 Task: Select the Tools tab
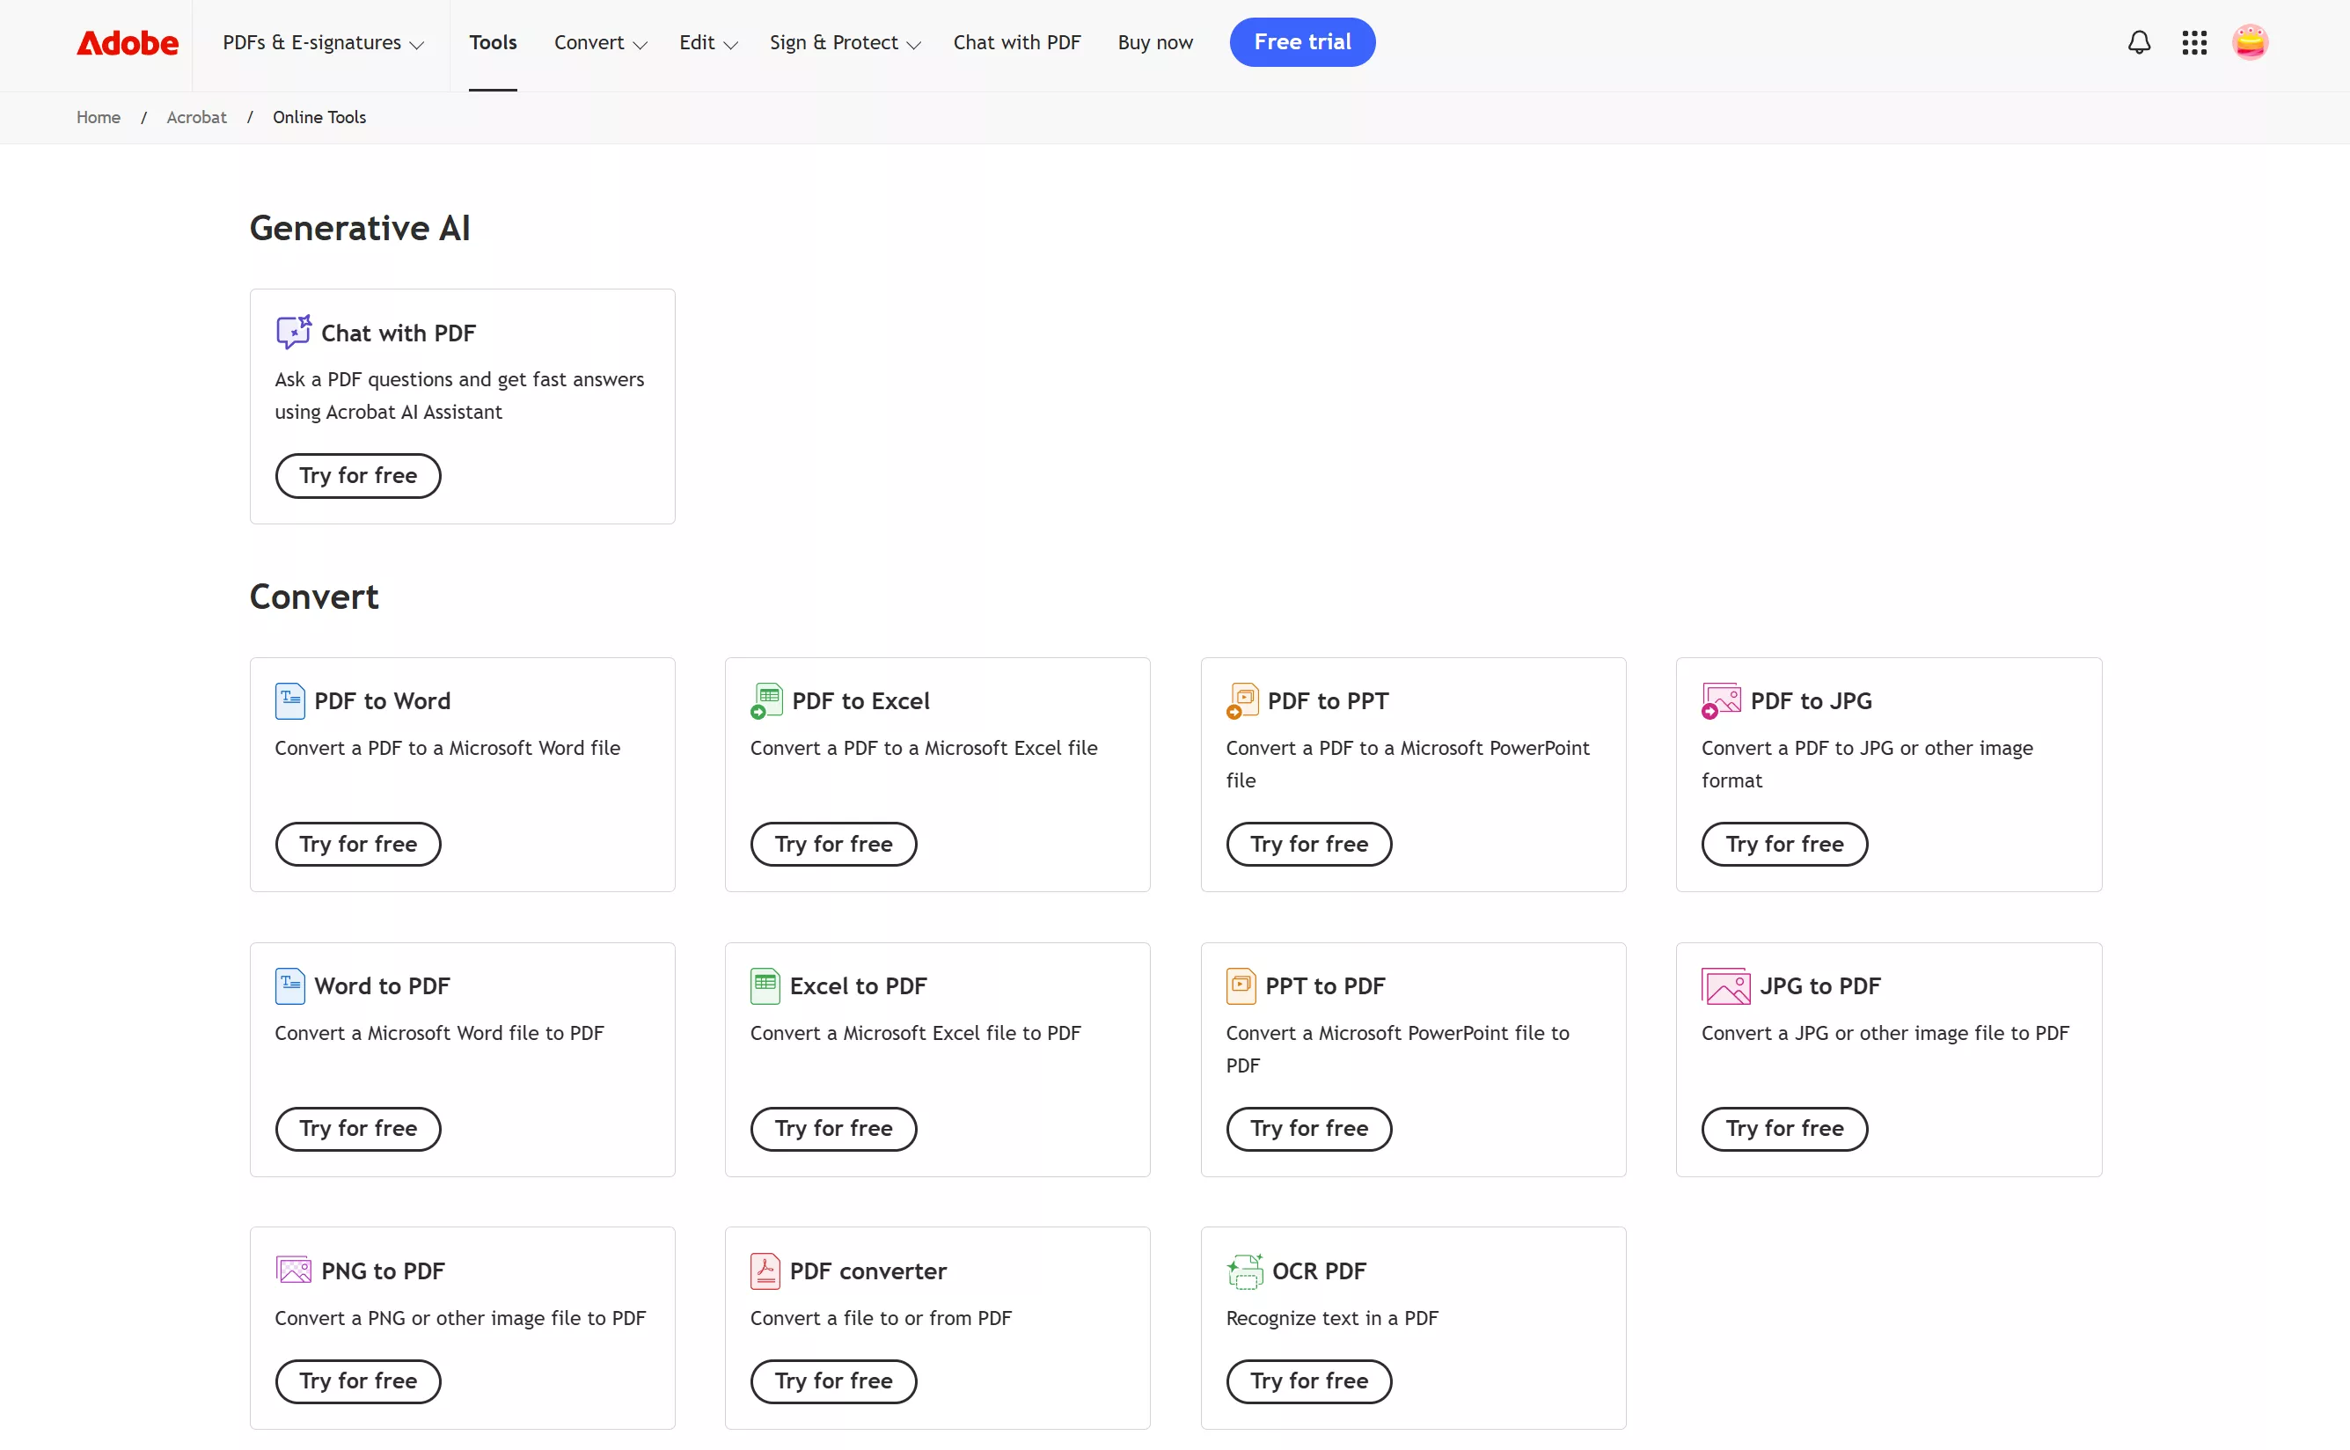(x=493, y=43)
